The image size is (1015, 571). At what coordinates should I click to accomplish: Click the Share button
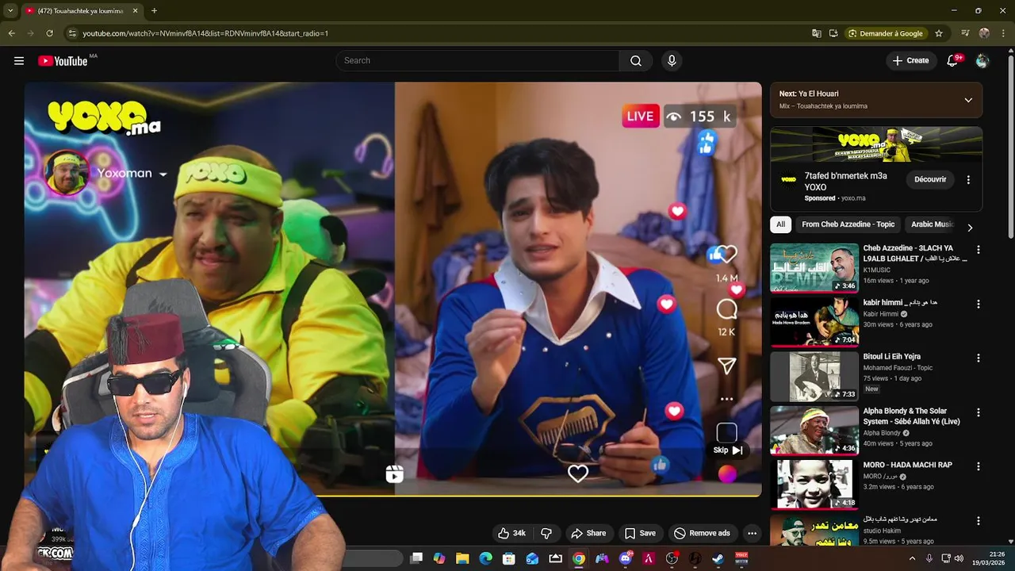(588, 533)
